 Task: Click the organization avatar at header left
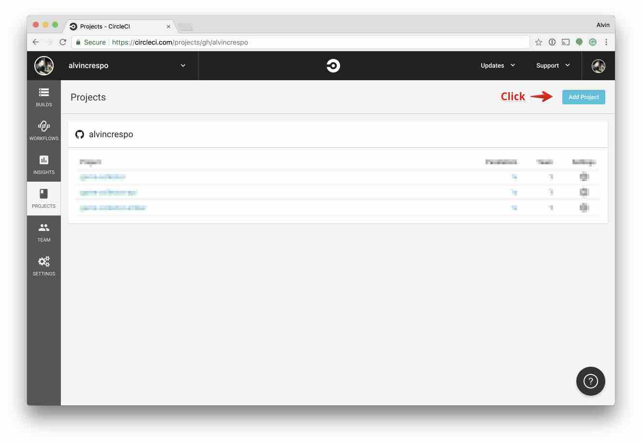tap(44, 66)
